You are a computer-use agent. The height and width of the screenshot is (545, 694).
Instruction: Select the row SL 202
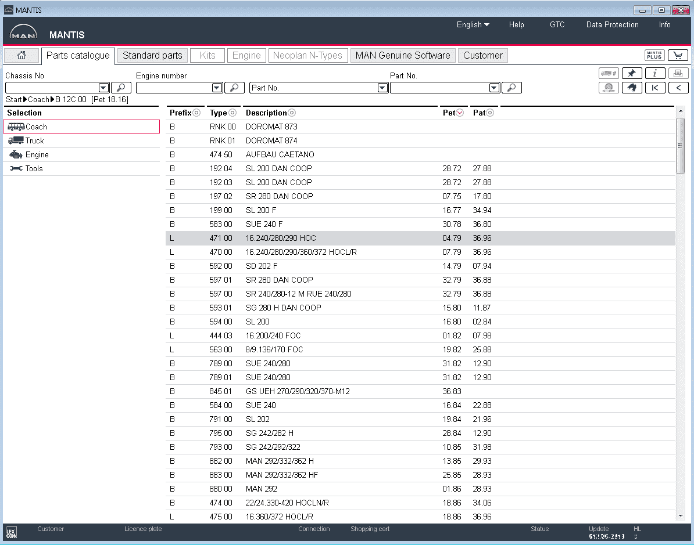(420, 419)
